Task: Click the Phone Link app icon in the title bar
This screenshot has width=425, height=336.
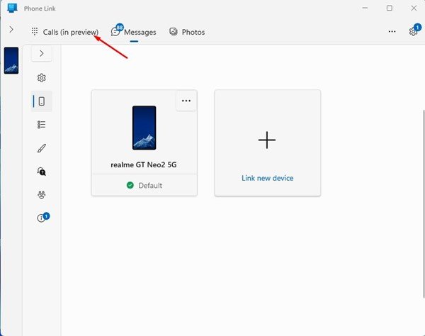Action: 12,8
